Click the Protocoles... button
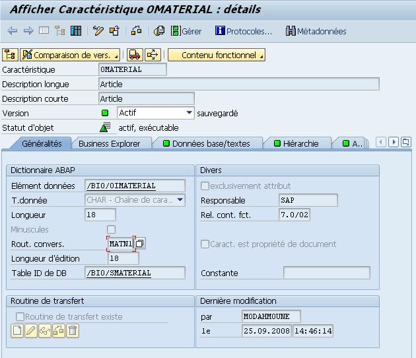The image size is (416, 358). point(244,31)
